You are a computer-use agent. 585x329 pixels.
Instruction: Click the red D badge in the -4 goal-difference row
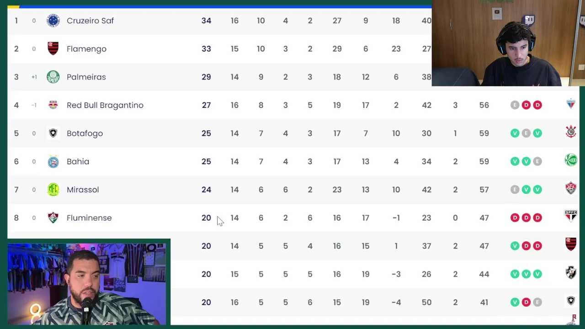point(526,302)
